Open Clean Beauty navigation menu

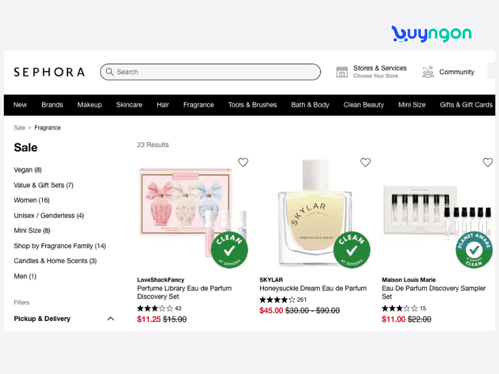coord(364,105)
